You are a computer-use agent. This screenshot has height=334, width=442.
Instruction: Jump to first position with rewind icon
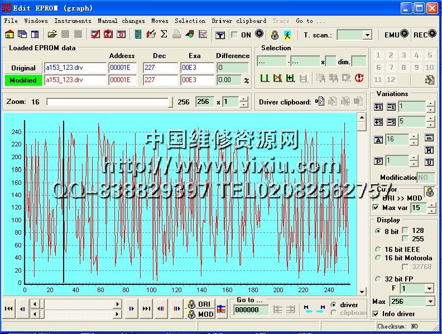point(9,308)
